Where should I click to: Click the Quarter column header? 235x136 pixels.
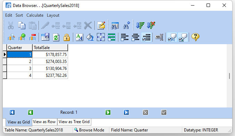pos(20,48)
